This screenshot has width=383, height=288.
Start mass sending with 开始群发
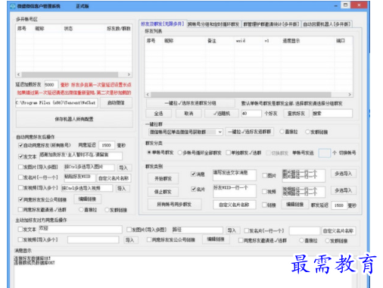tap(163, 179)
